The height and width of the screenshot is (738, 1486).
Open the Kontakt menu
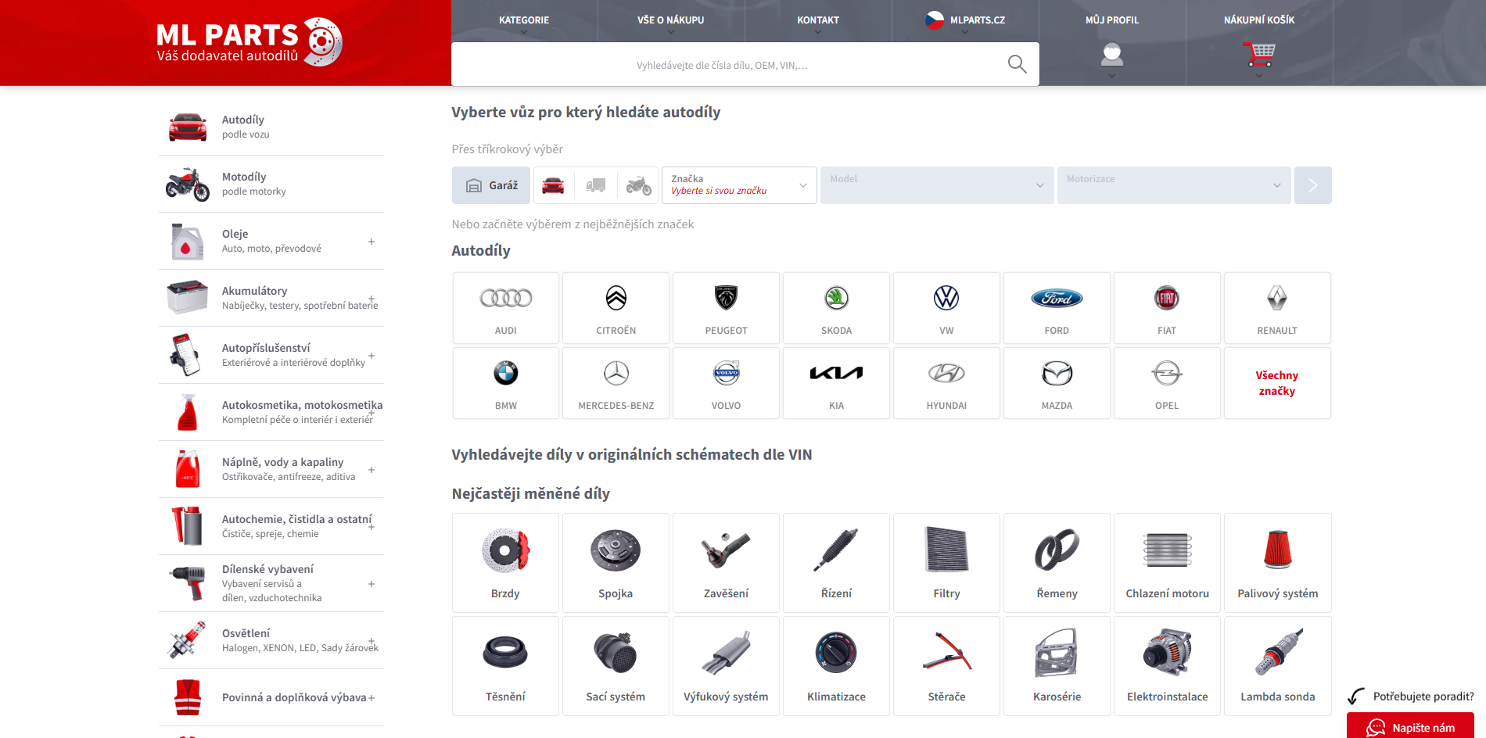coord(818,21)
